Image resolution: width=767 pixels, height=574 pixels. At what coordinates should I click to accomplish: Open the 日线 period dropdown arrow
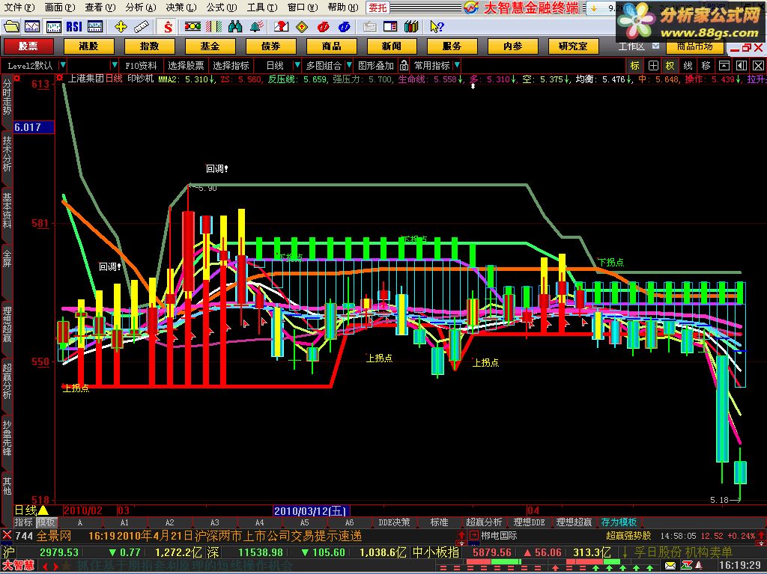pos(297,65)
